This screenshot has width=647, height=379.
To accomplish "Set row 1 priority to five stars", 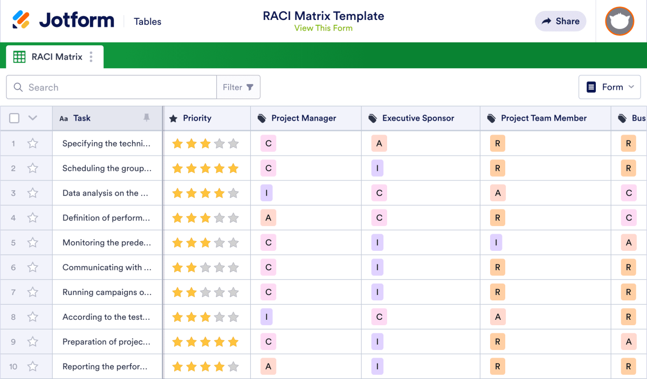I will (233, 143).
